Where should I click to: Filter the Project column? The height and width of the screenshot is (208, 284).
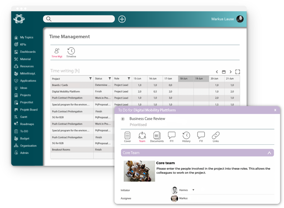(x=90, y=79)
